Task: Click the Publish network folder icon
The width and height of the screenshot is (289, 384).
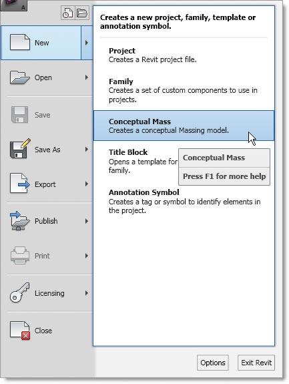Action: coord(20,221)
